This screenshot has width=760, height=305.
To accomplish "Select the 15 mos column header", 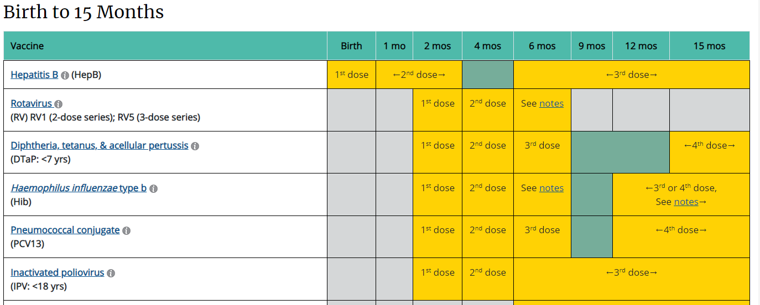I will tap(709, 46).
